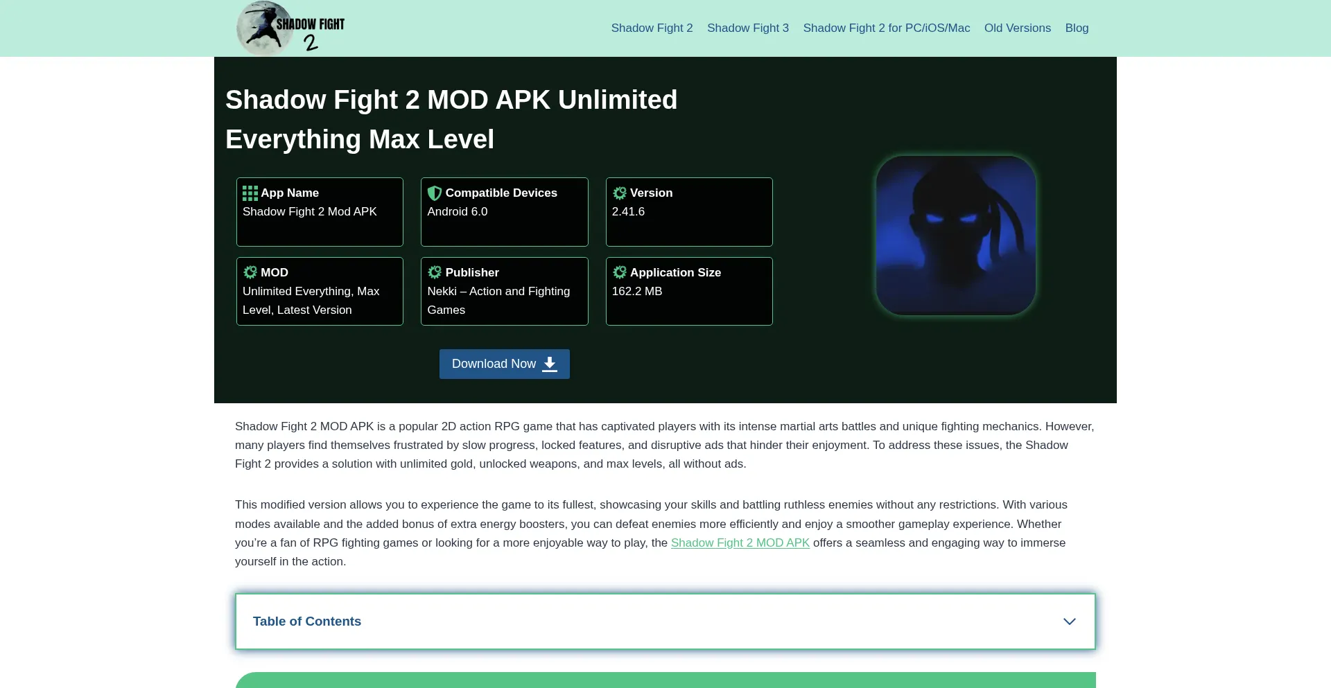This screenshot has width=1331, height=688.
Task: Click the Table of Contents heading
Action: [307, 621]
